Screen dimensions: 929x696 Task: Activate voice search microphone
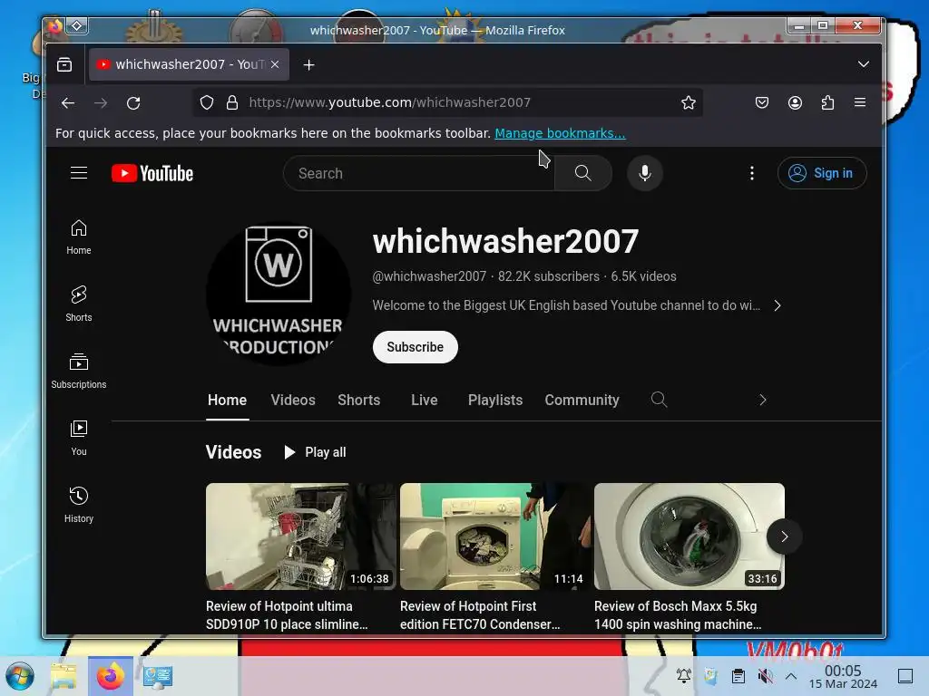645,173
